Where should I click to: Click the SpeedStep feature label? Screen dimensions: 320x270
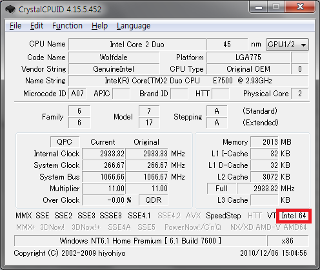(x=223, y=216)
